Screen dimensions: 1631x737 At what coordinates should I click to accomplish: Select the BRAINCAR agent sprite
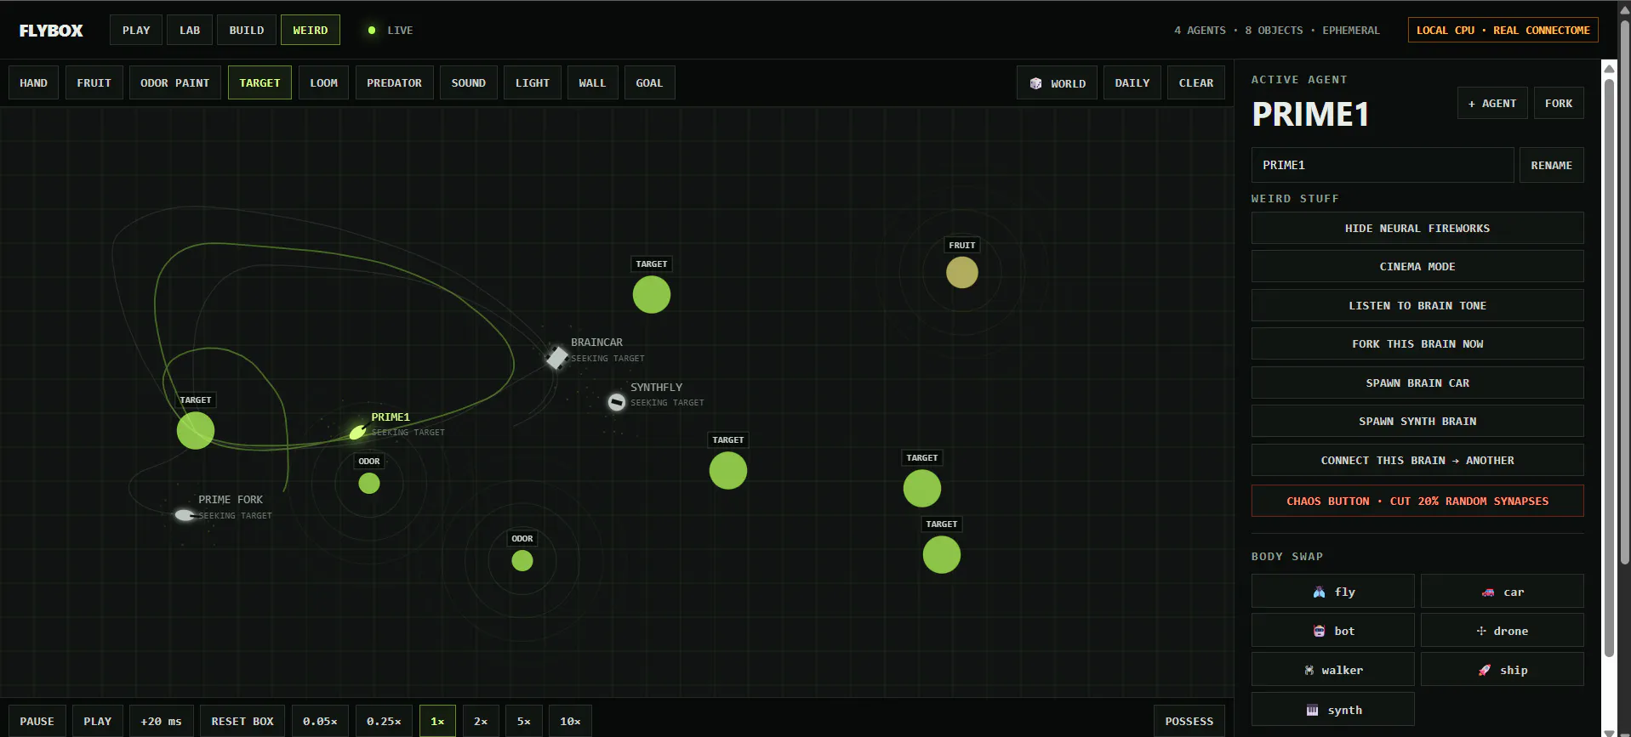coord(556,357)
